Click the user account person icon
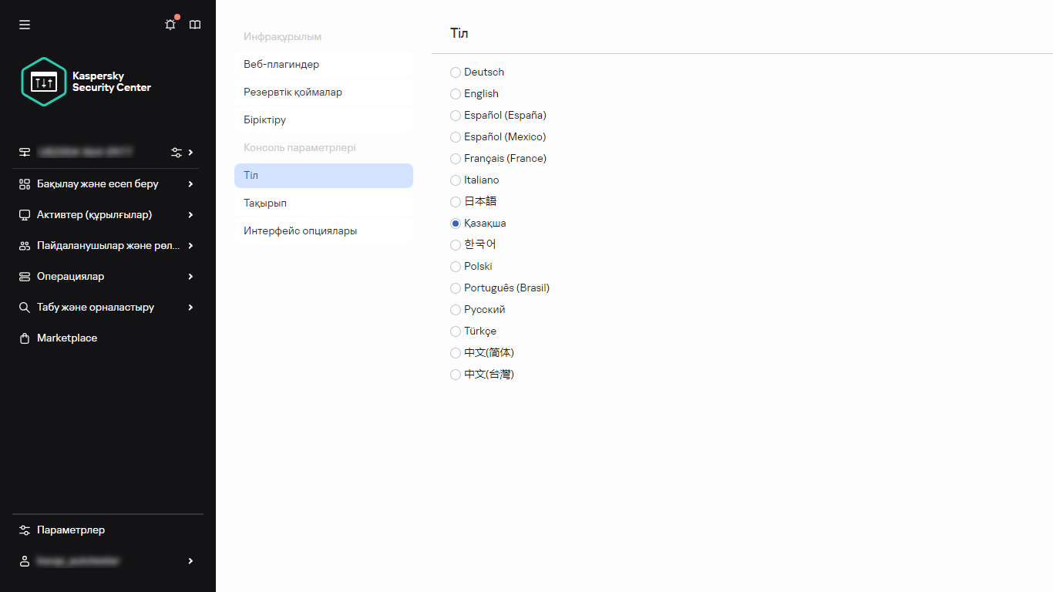This screenshot has height=592, width=1053. [x=25, y=561]
